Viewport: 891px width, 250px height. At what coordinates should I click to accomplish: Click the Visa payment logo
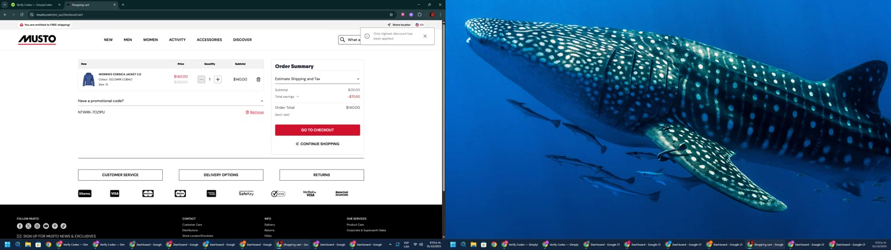(115, 194)
